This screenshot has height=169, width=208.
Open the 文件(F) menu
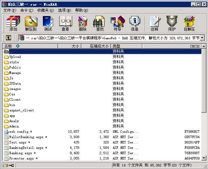pyautogui.click(x=10, y=10)
